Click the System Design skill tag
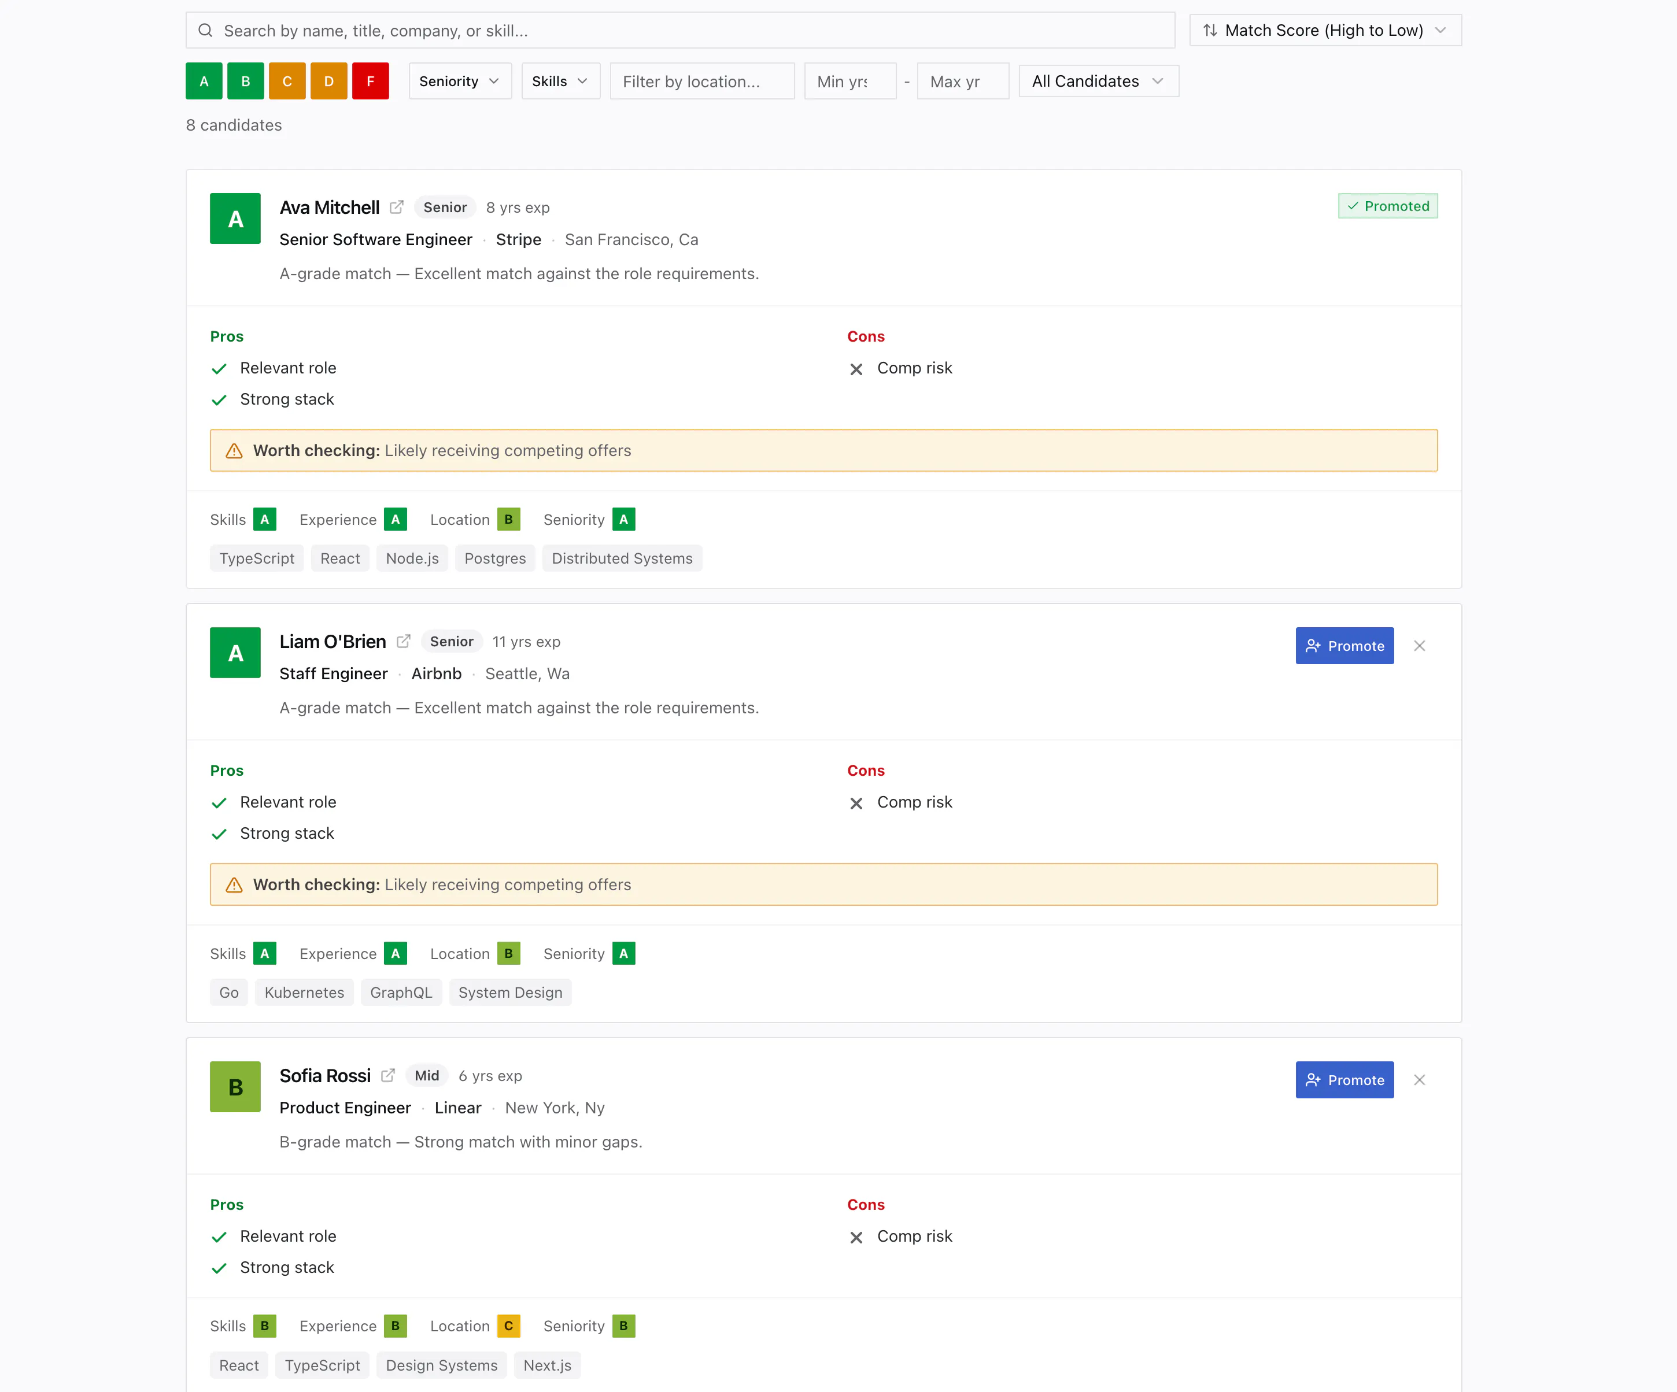 (x=510, y=993)
